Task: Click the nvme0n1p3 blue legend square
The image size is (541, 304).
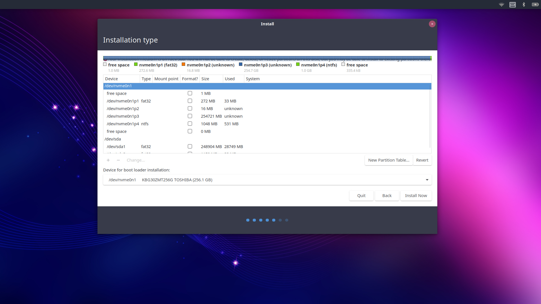Action: pyautogui.click(x=241, y=64)
